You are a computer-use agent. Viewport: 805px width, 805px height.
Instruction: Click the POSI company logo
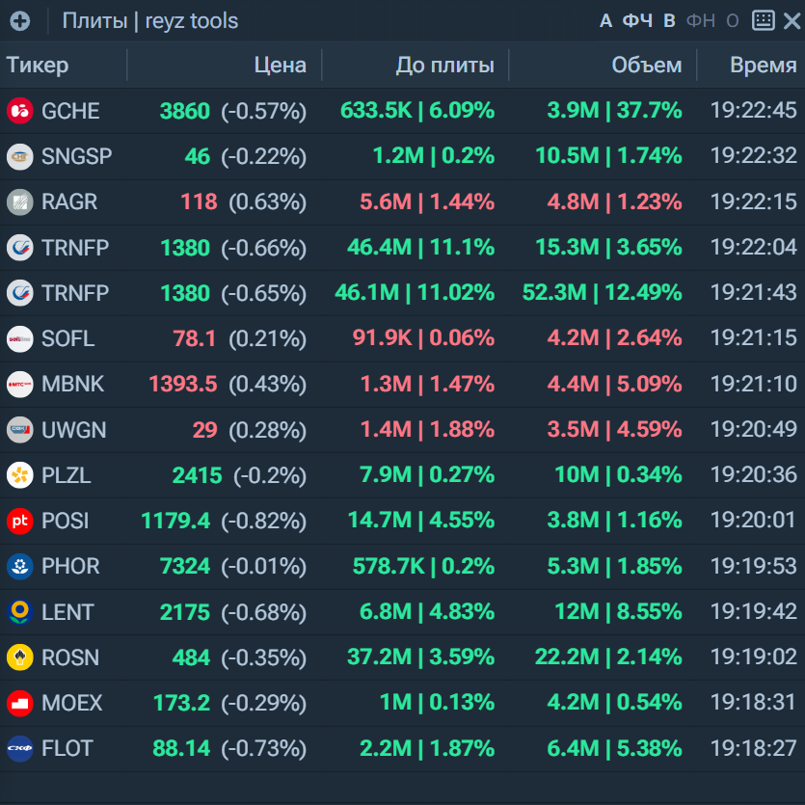pos(20,522)
